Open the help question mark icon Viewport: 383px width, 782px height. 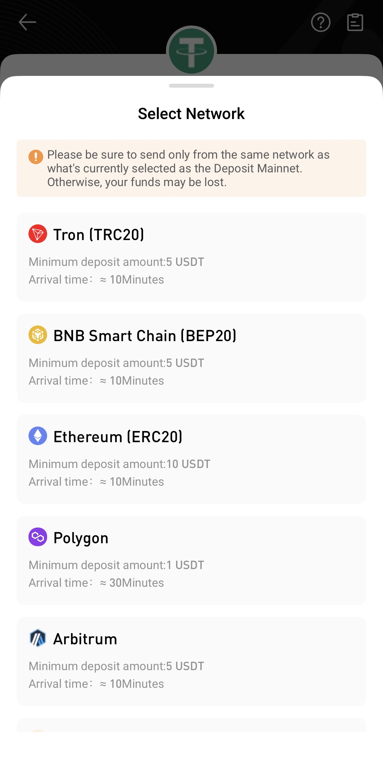(x=320, y=22)
